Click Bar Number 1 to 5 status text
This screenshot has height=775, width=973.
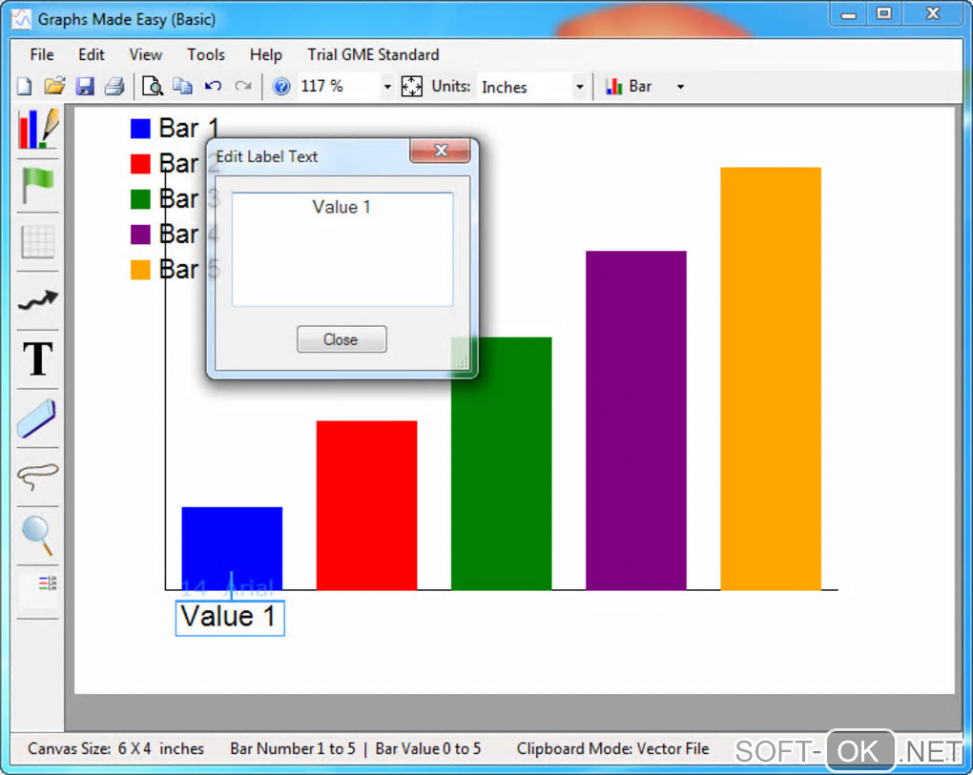(292, 748)
